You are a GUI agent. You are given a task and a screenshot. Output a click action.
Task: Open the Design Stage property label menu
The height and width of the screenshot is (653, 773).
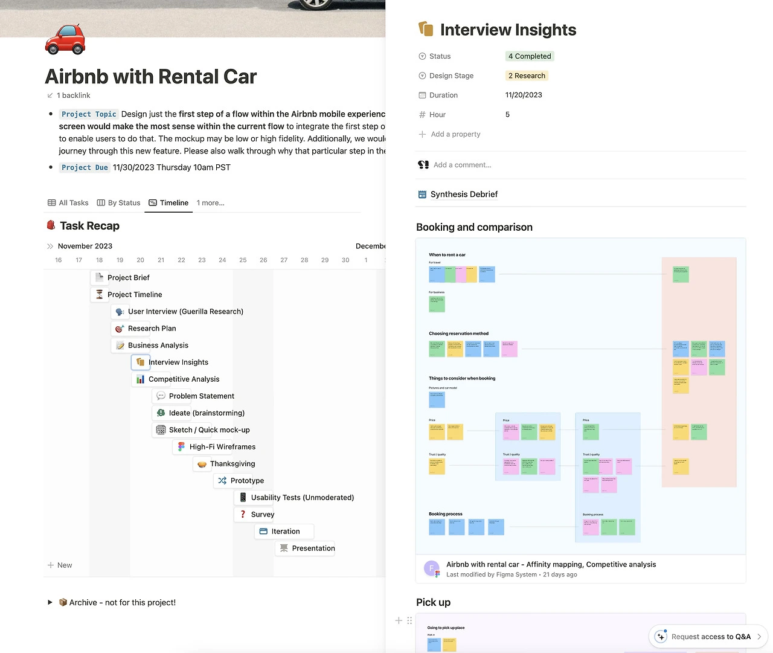click(446, 76)
